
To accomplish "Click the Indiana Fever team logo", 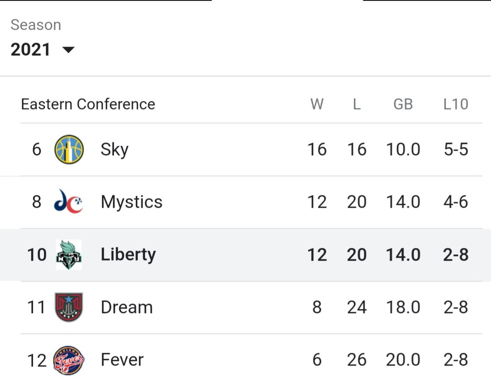I will click(68, 360).
